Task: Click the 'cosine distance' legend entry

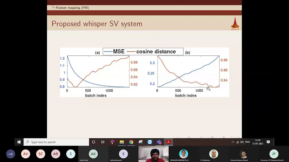Action: click(x=151, y=51)
